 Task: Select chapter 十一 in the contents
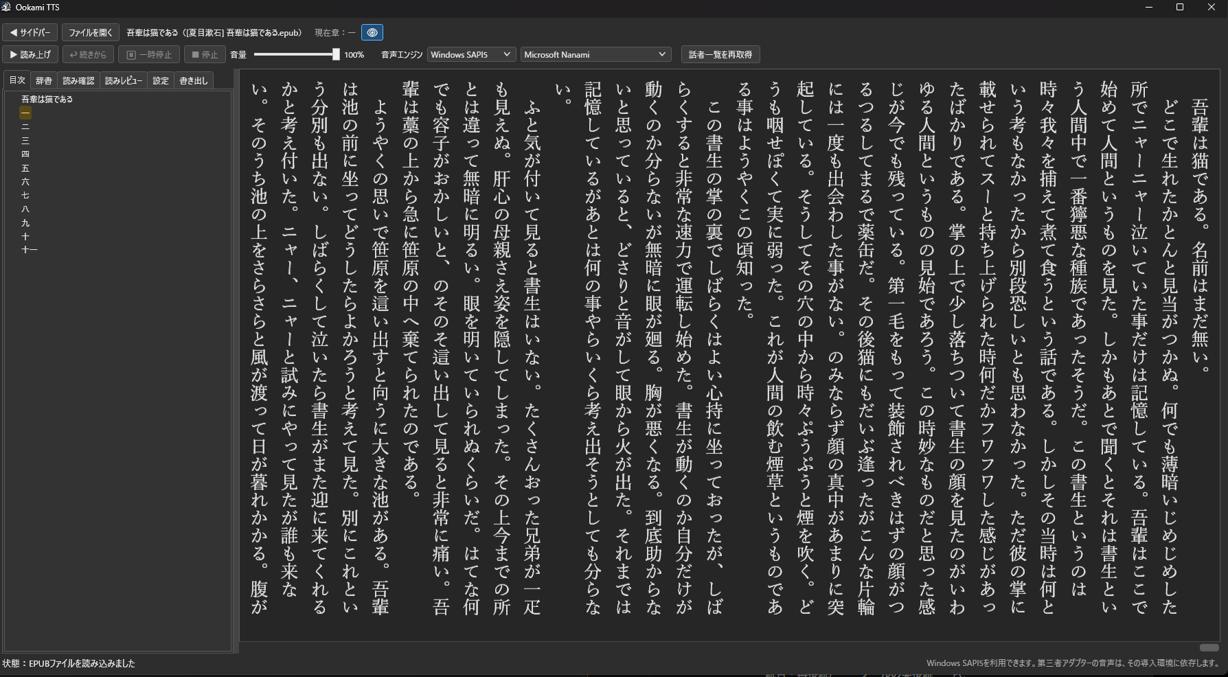[x=29, y=250]
